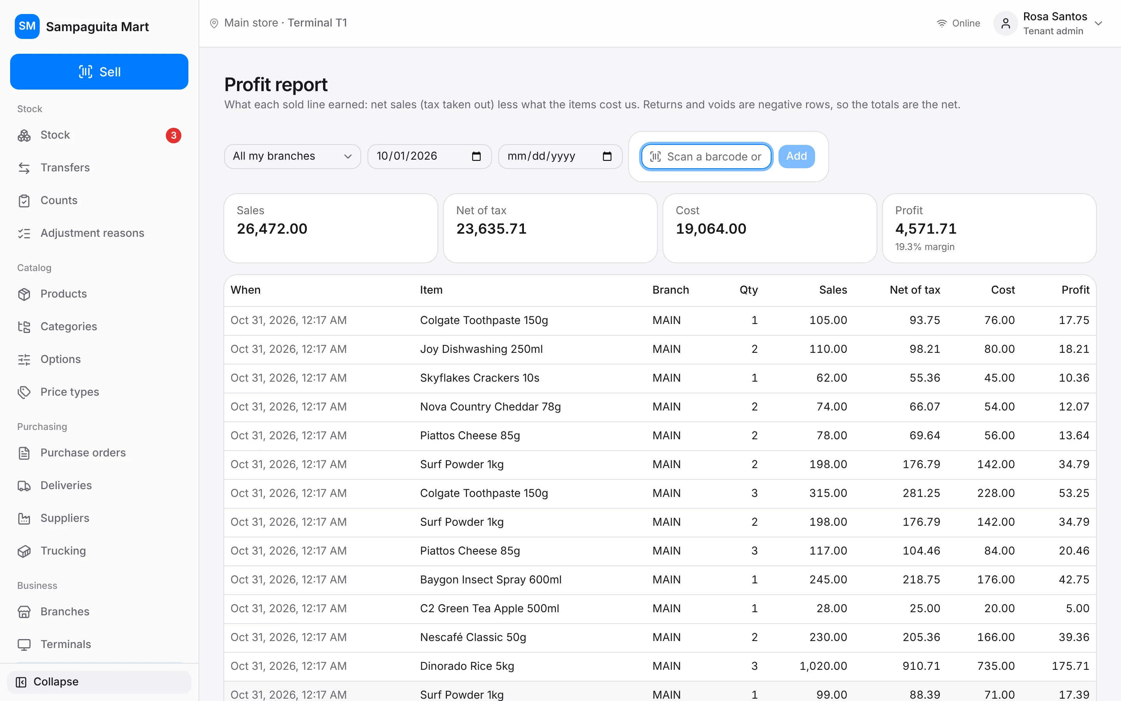The height and width of the screenshot is (701, 1121).
Task: Open calendar picker for empty end date
Action: pos(607,156)
